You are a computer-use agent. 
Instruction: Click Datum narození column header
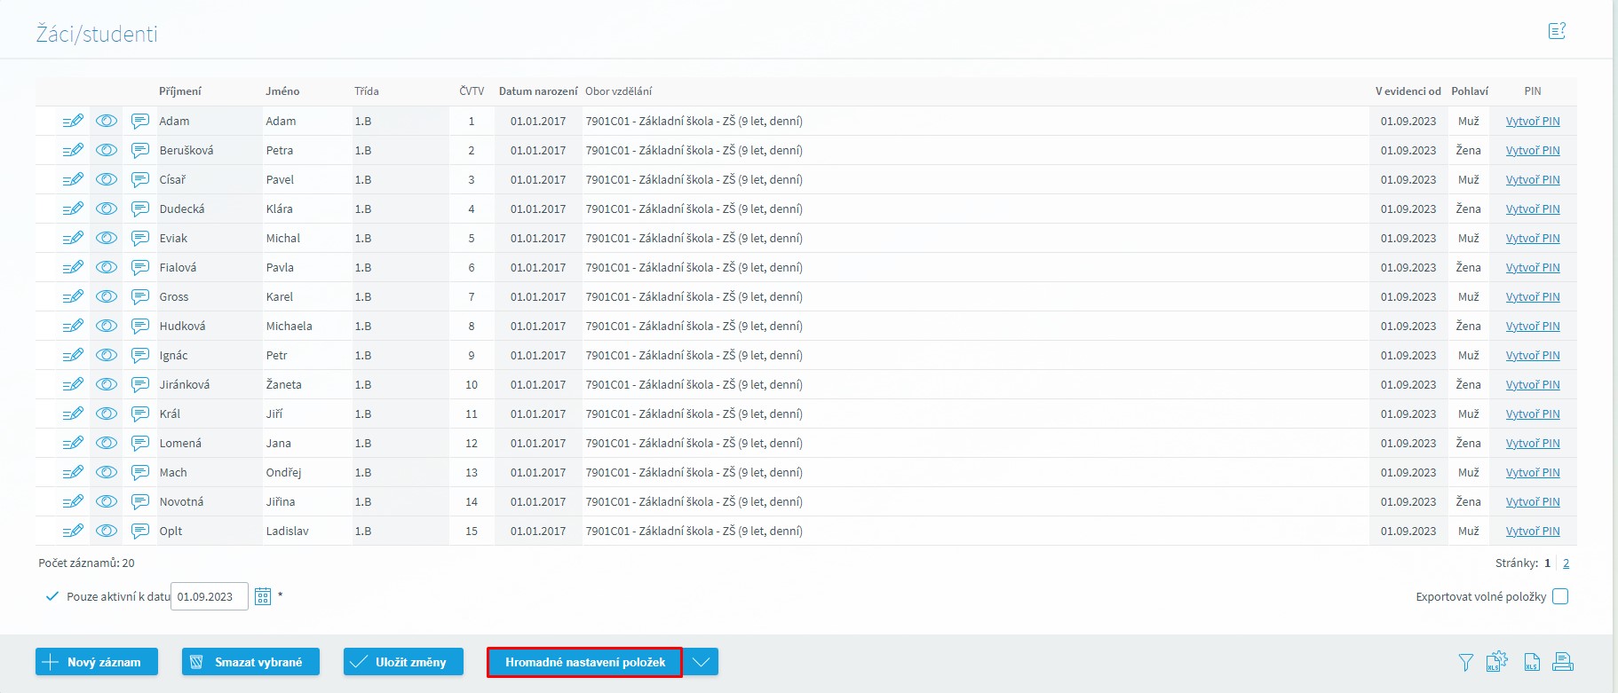tap(538, 91)
